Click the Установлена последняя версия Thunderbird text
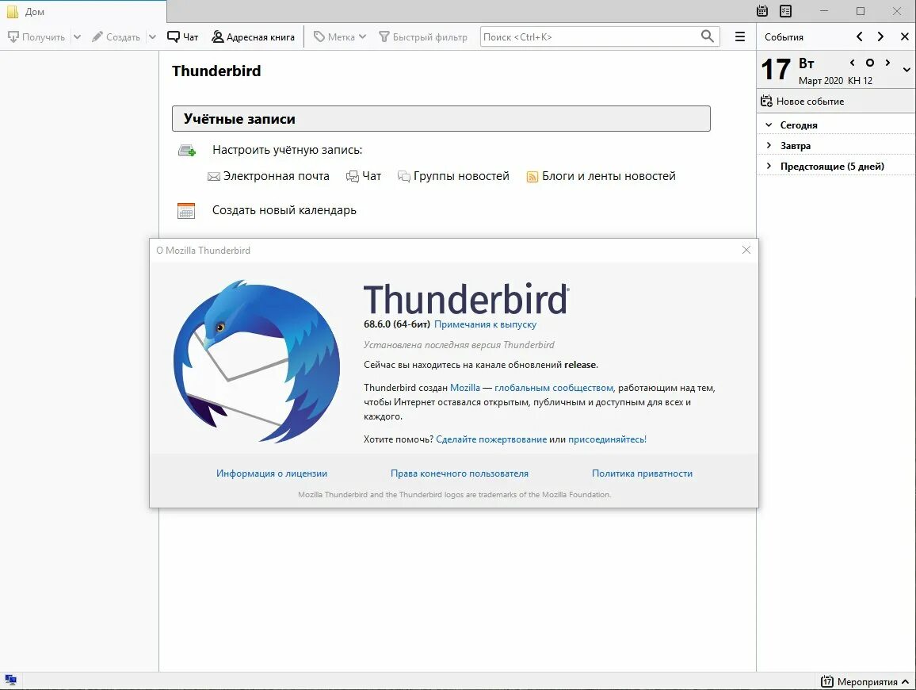The width and height of the screenshot is (916, 690). (x=459, y=345)
